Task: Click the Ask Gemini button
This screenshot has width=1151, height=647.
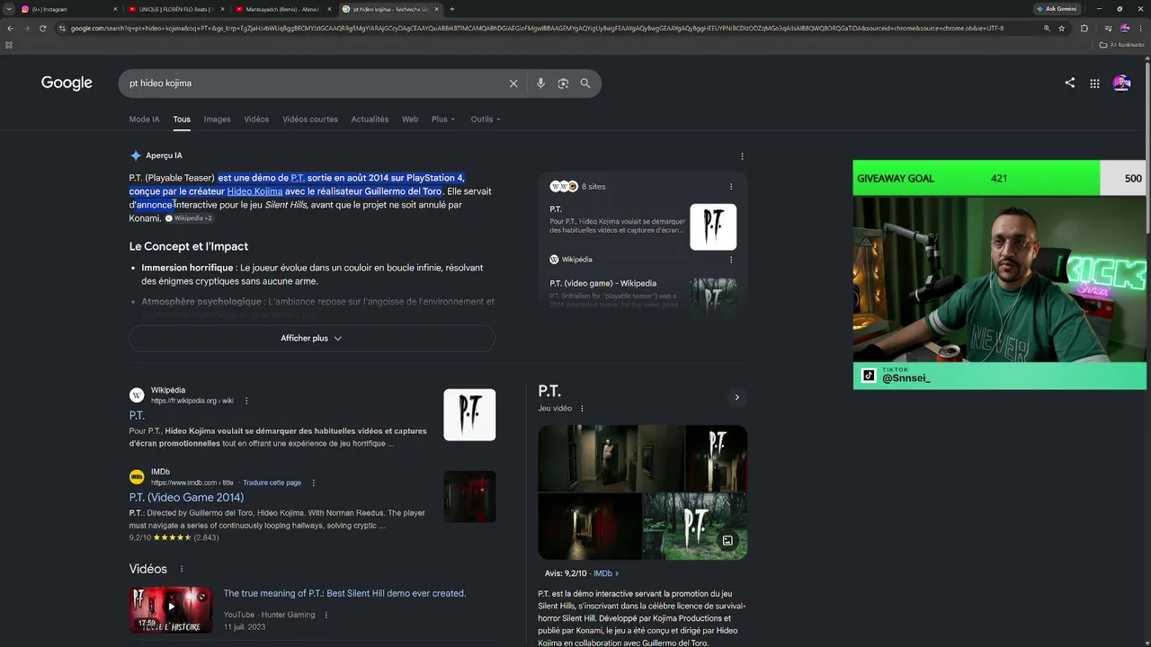Action: pos(1057,9)
